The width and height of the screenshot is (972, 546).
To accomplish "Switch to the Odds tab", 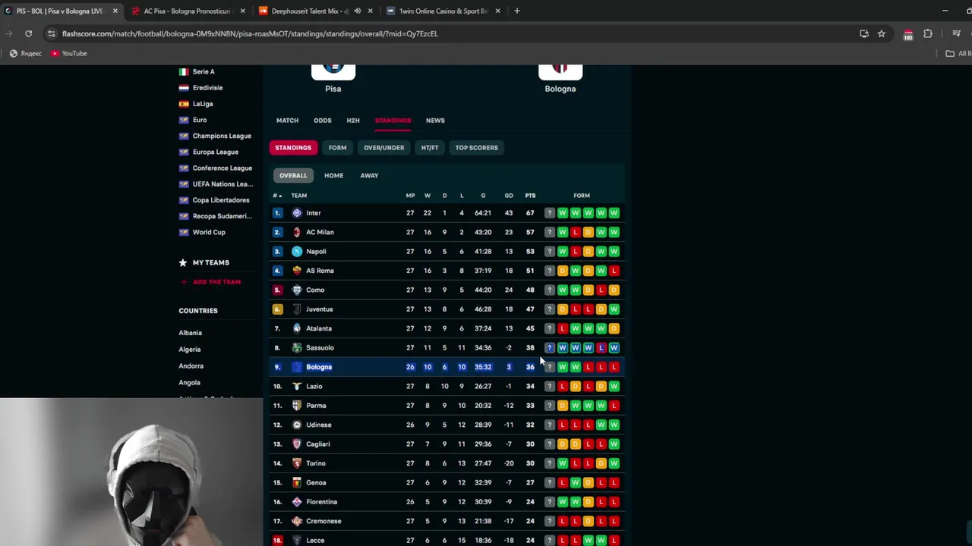I will click(322, 120).
